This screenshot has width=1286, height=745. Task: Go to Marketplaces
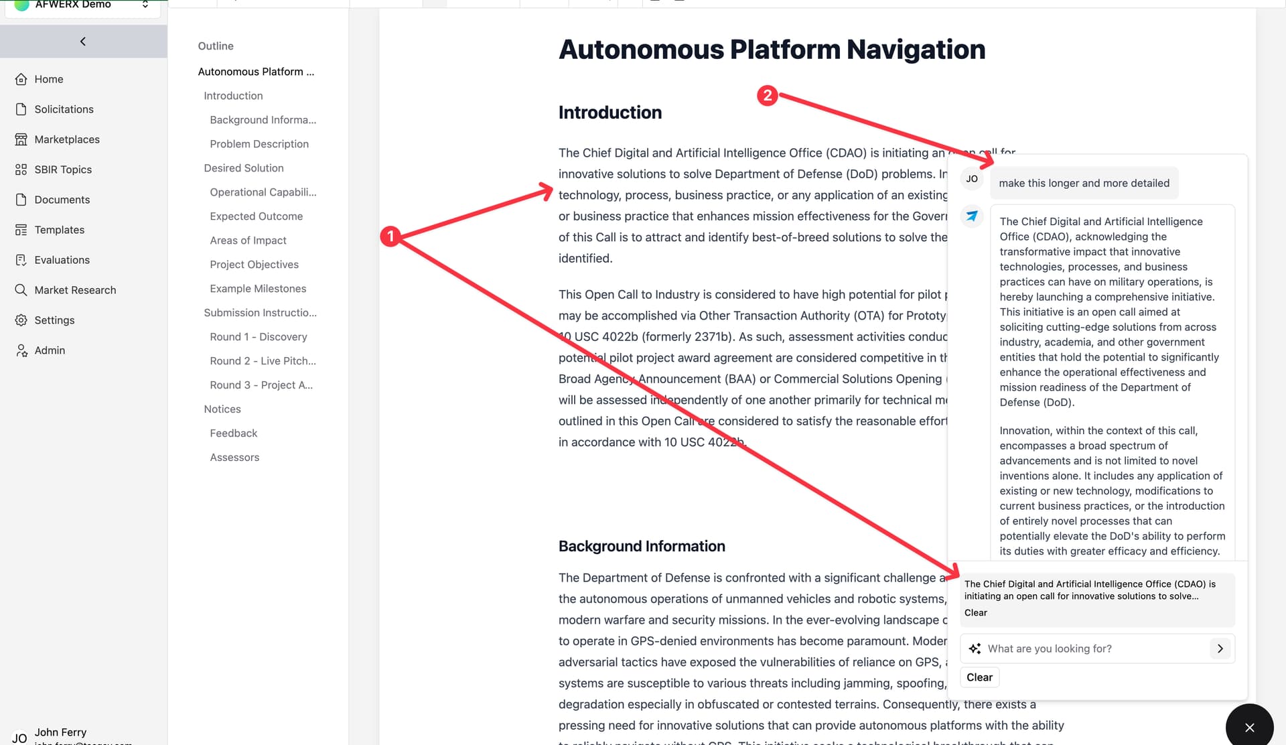click(67, 139)
